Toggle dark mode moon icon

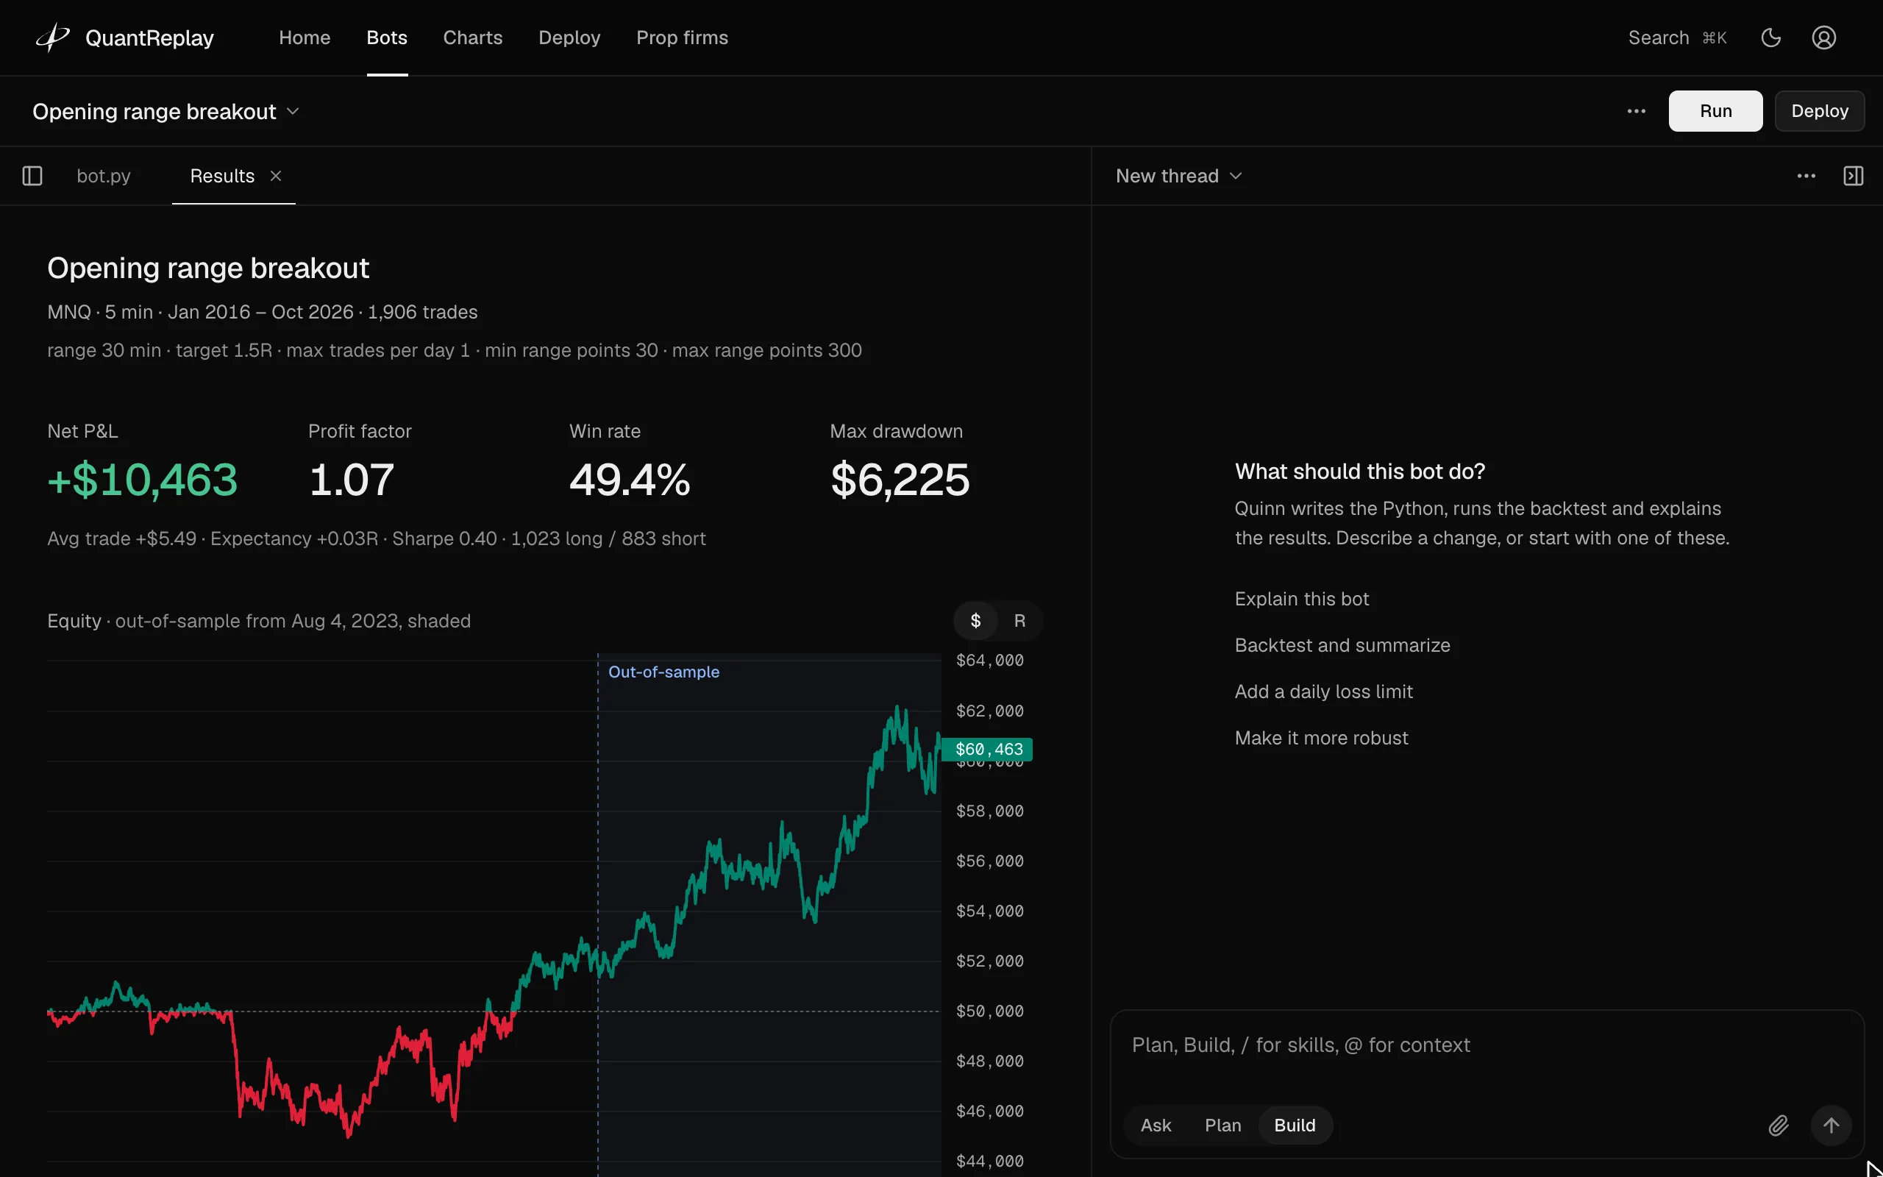pos(1771,38)
